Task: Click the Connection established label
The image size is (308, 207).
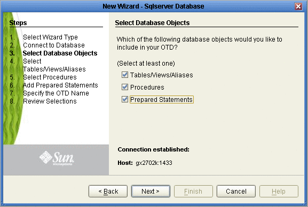Action: [x=153, y=149]
